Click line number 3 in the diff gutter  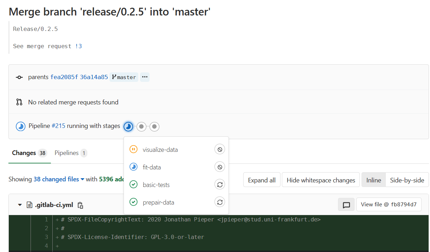[x=46, y=237]
